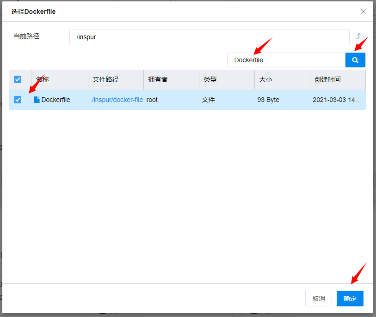Click the 拥有者 column header
Image resolution: width=376 pixels, height=317 pixels.
tap(158, 79)
